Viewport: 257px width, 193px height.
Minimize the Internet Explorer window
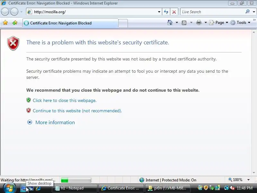click(x=232, y=3)
